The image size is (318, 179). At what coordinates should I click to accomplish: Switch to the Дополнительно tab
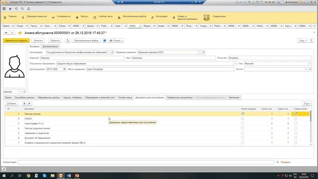[x=50, y=47]
